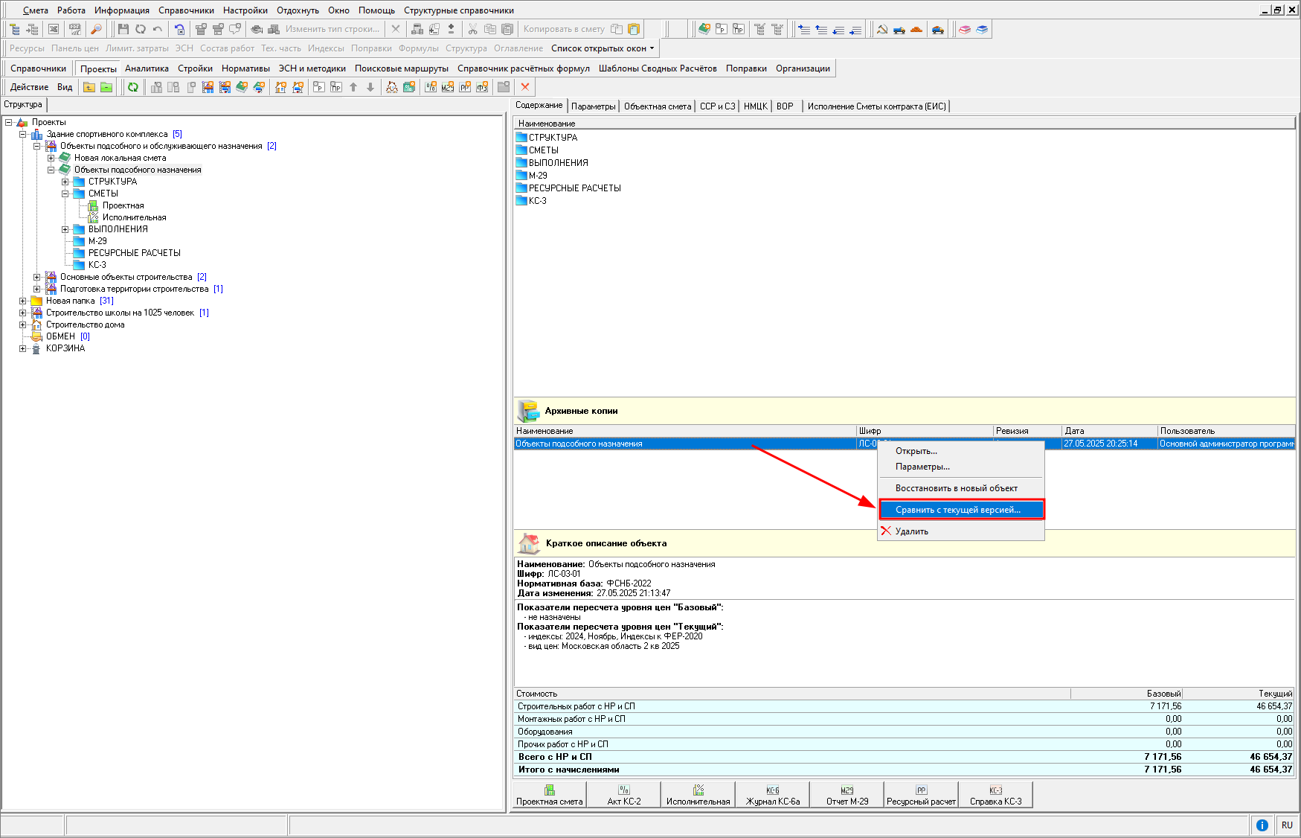1301x838 pixels.
Task: Collapse the СМЕТЫ folder in tree
Action: coord(65,193)
